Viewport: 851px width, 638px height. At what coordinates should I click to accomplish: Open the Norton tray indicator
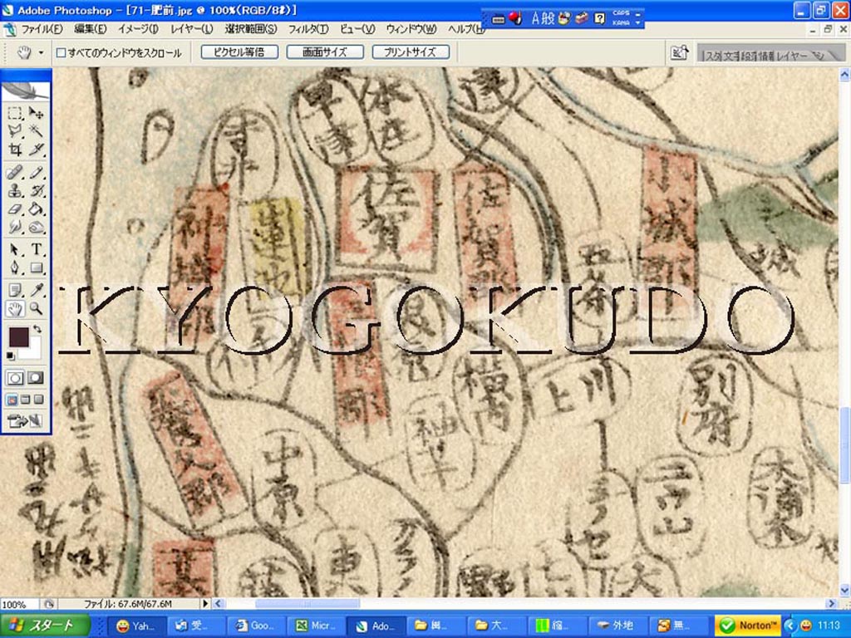click(748, 626)
